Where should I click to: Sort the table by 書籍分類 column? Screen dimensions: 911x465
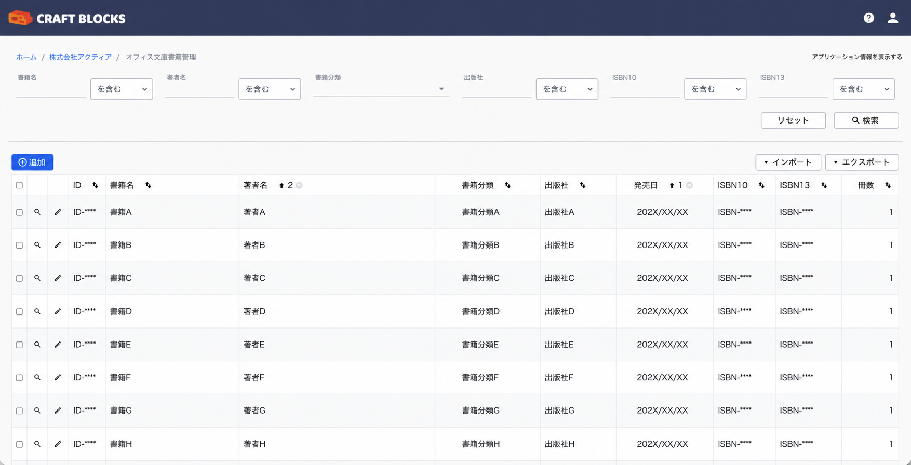pos(507,185)
